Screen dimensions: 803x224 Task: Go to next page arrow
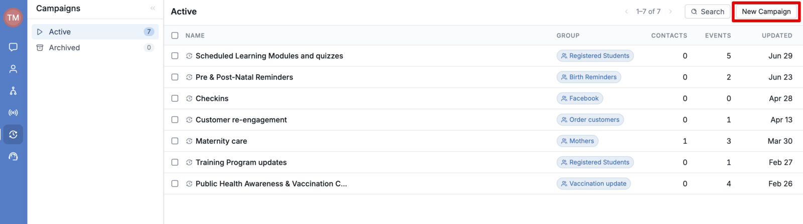click(x=671, y=12)
